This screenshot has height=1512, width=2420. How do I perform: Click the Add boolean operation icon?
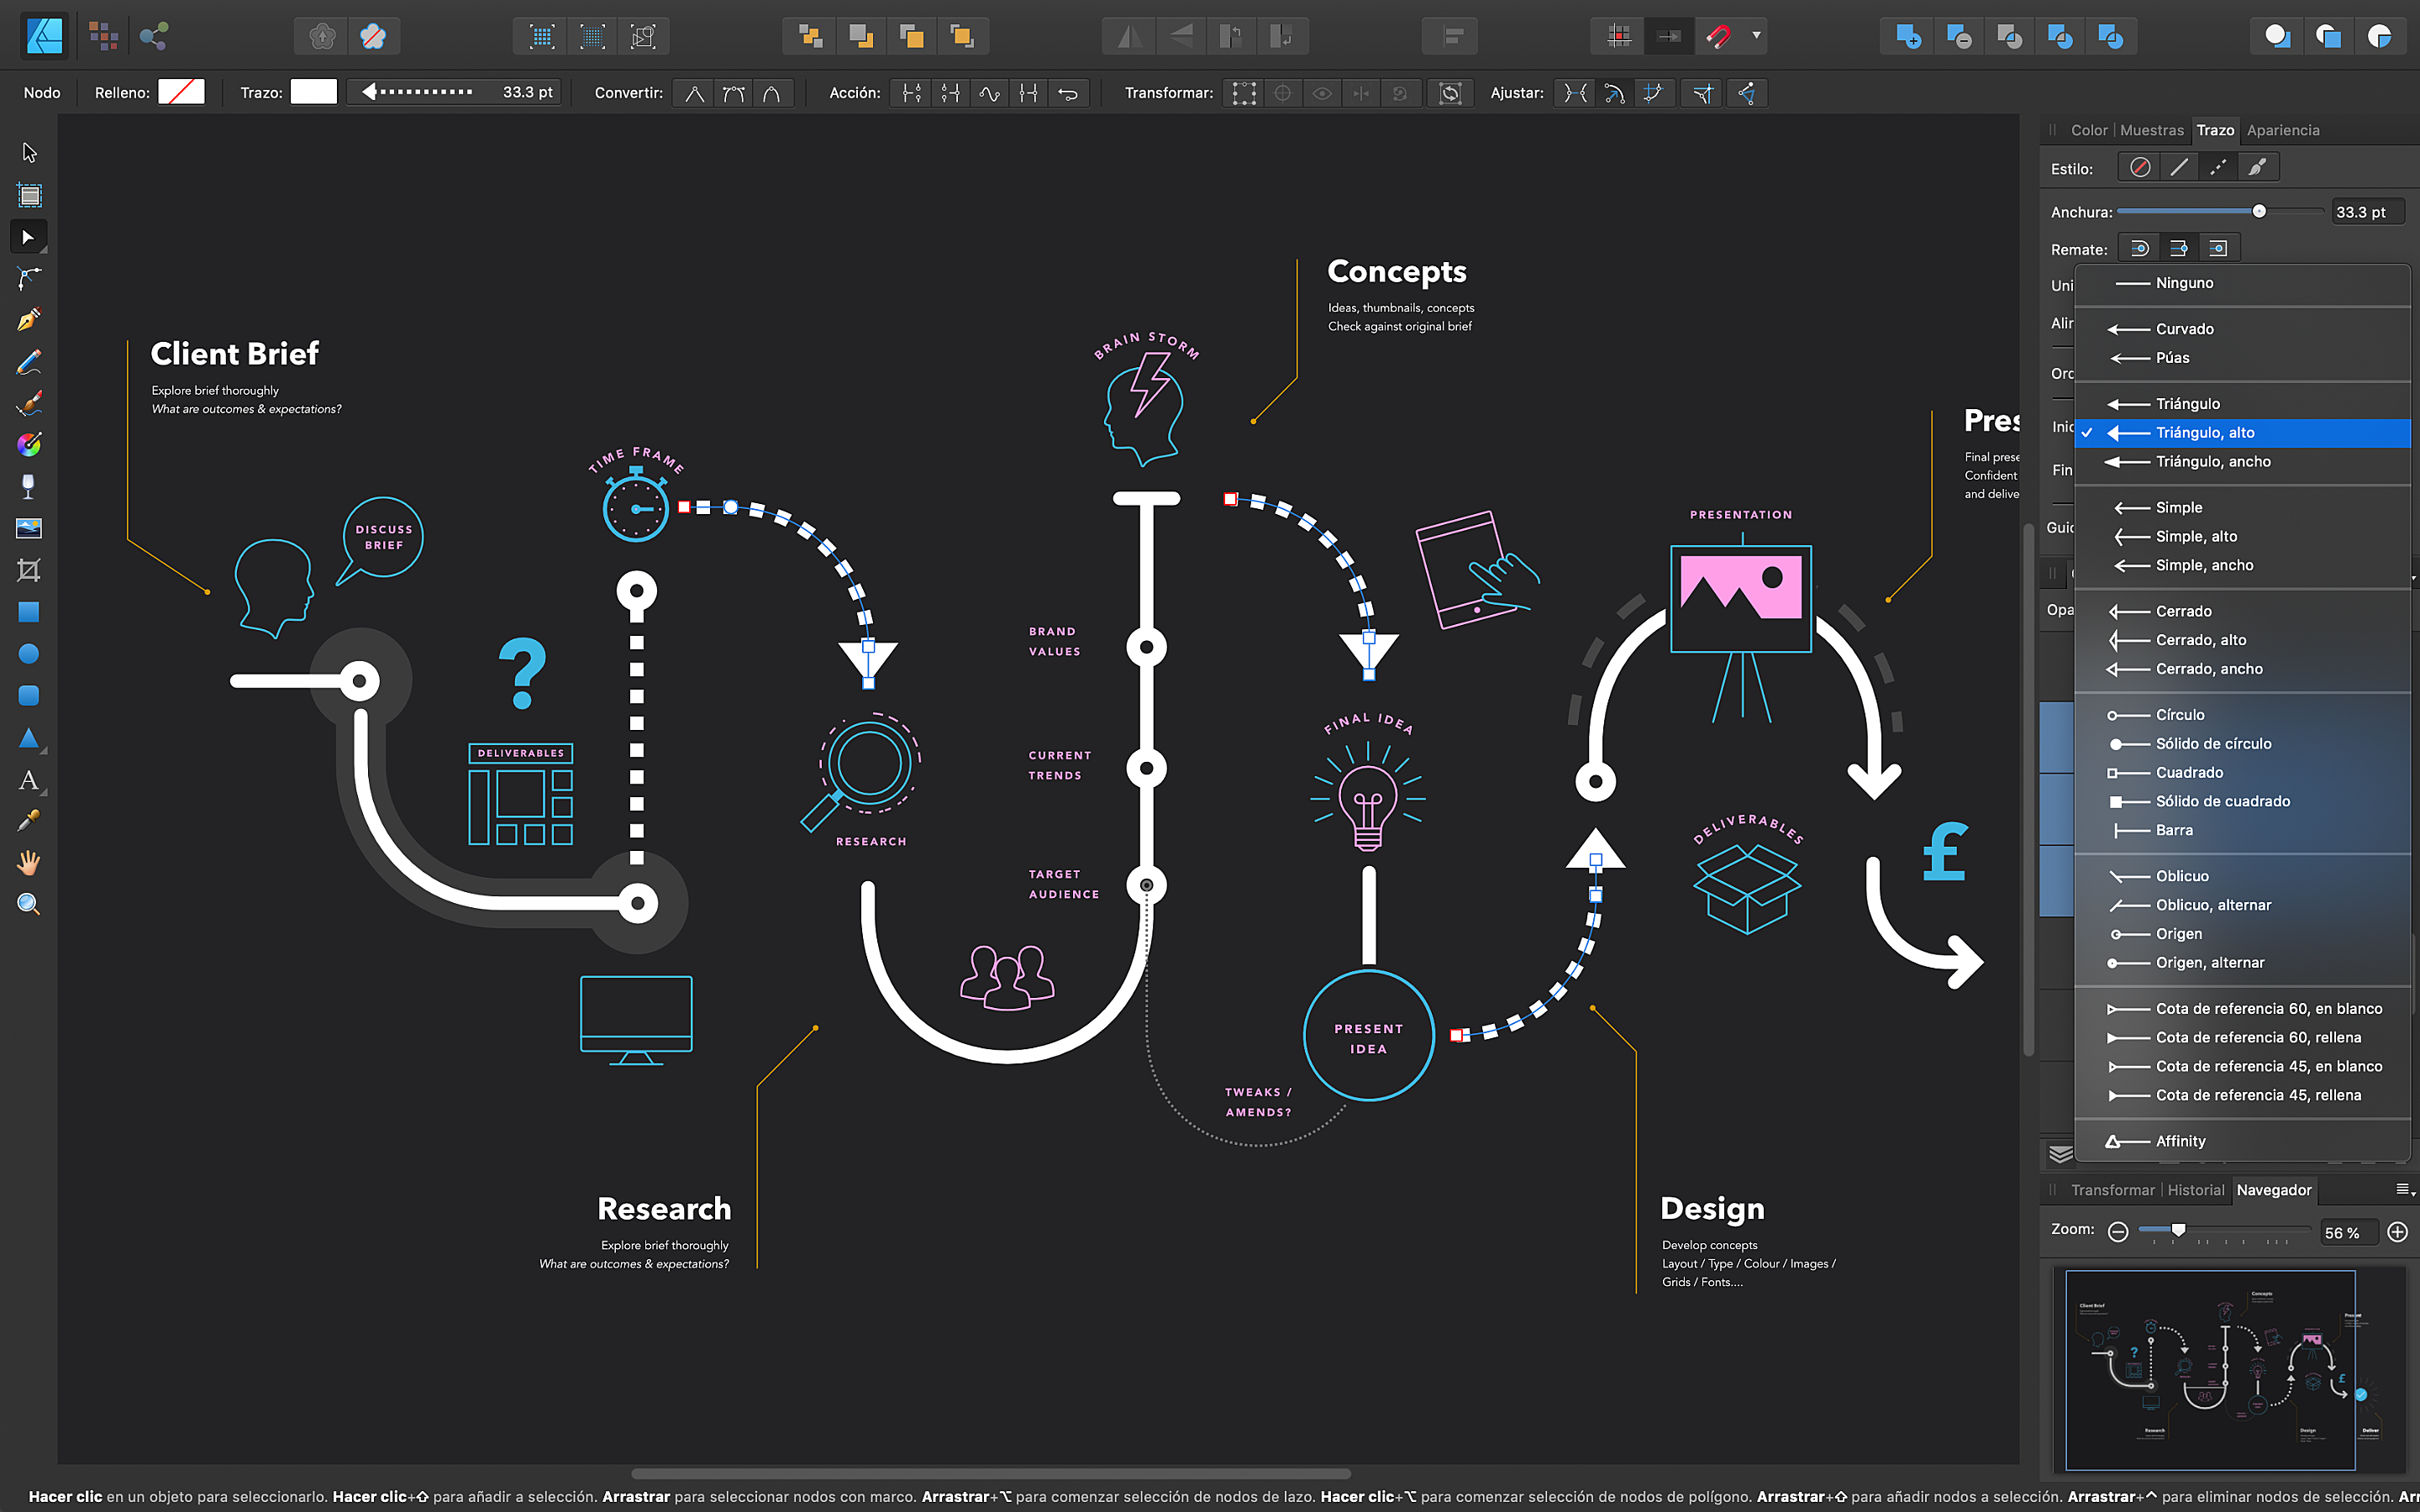[x=1907, y=37]
